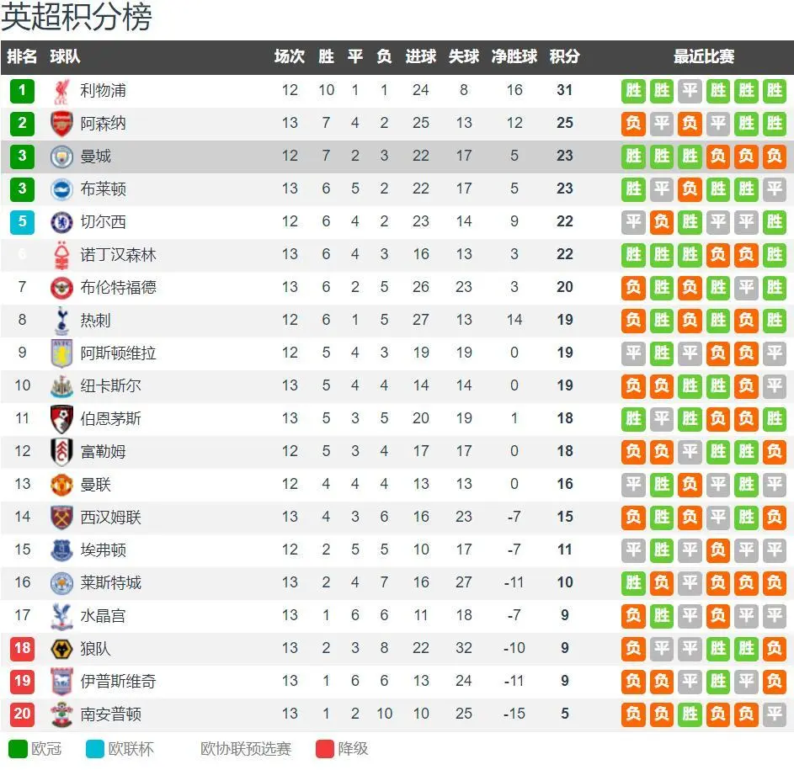Click the Southampton (南安普顿) crest icon
Screen dimensions: 794x770
point(61,714)
